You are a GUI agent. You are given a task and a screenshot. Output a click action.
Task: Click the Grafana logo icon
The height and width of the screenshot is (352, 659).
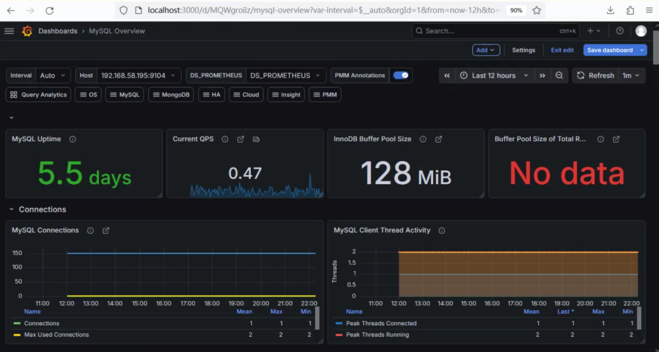pos(27,31)
